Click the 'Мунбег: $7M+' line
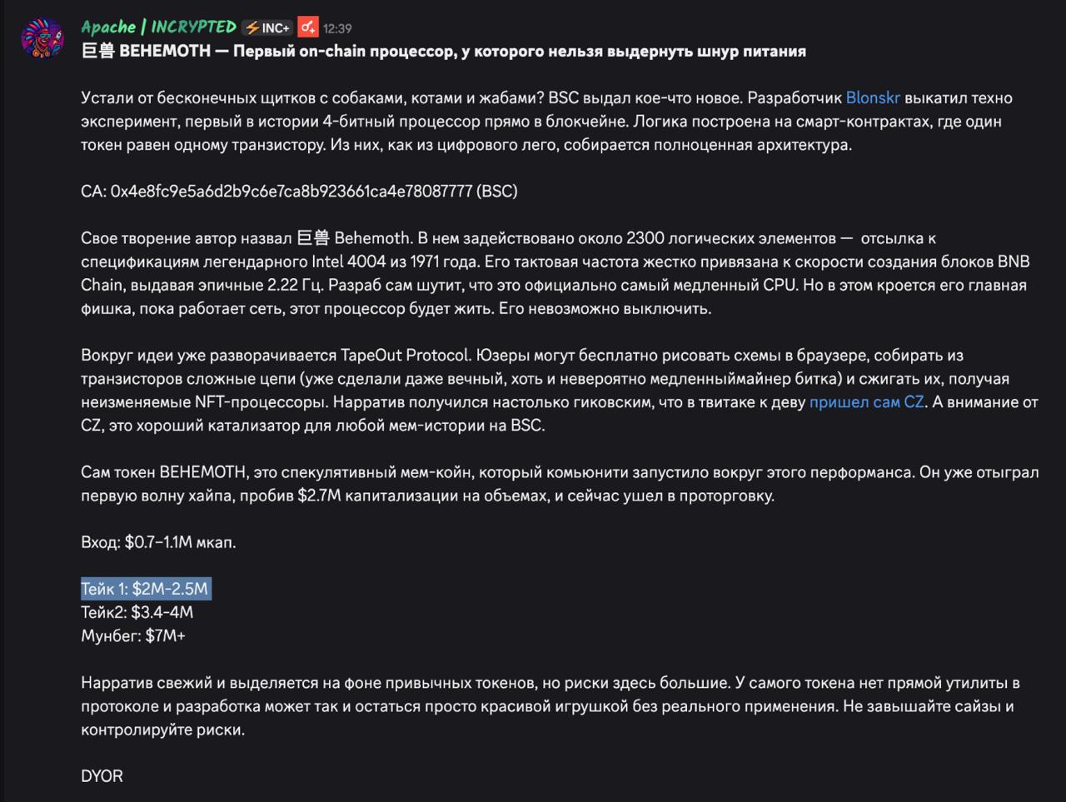The height and width of the screenshot is (802, 1066). [x=133, y=635]
